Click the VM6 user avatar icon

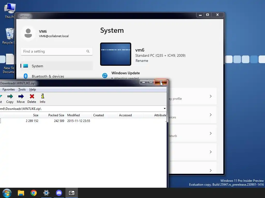28,33
